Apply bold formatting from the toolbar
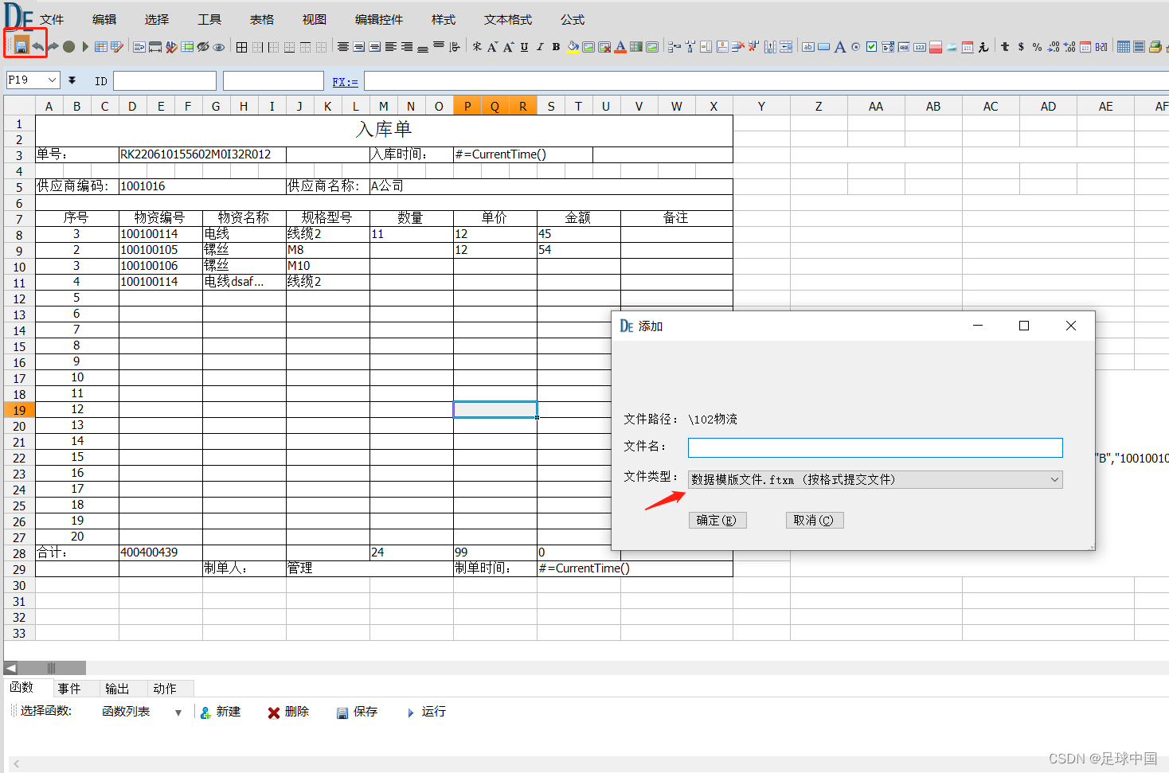The image size is (1169, 773). point(556,47)
